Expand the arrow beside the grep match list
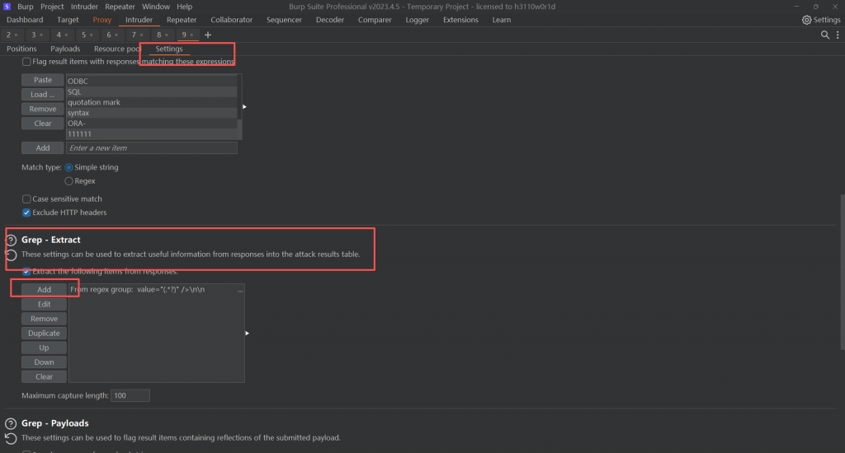This screenshot has width=845, height=453. [245, 107]
